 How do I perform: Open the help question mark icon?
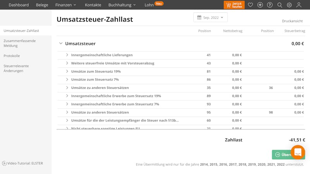coord(270,5)
